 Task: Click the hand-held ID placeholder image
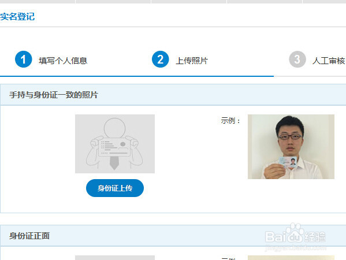pos(115,144)
